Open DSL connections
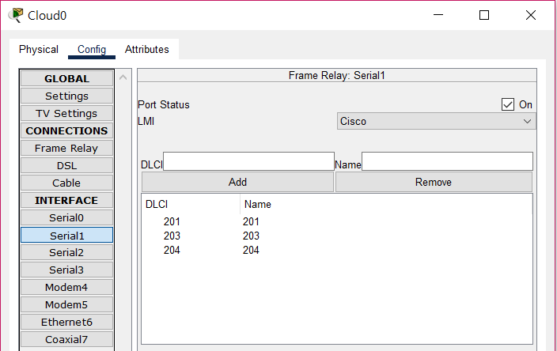 coord(66,165)
